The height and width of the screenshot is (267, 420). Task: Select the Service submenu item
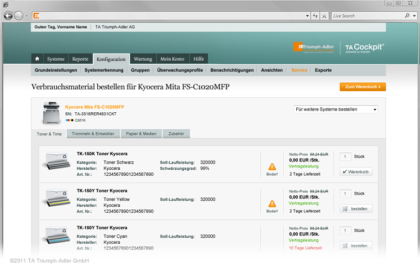coord(300,70)
